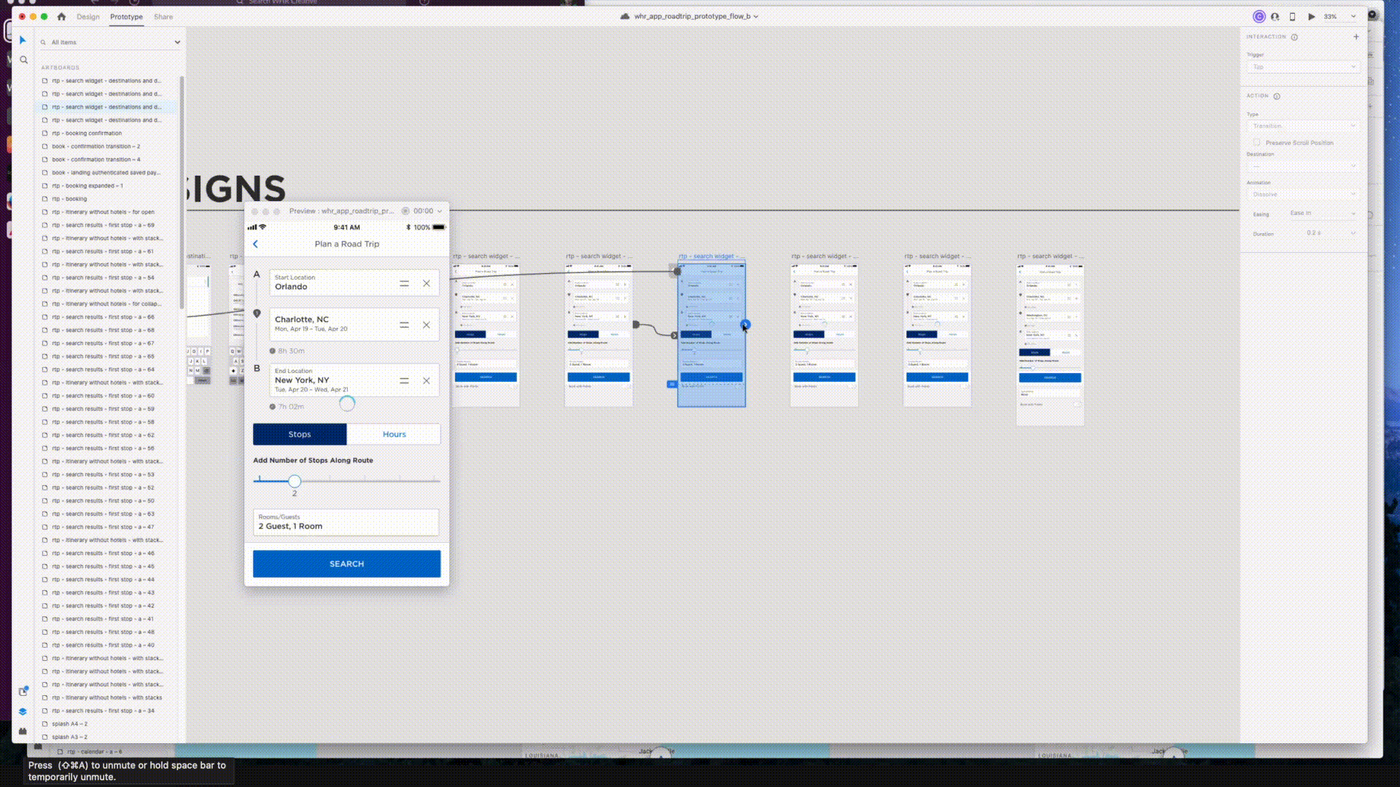Click the stops slider handle
The image size is (1400, 787).
pyautogui.click(x=295, y=481)
